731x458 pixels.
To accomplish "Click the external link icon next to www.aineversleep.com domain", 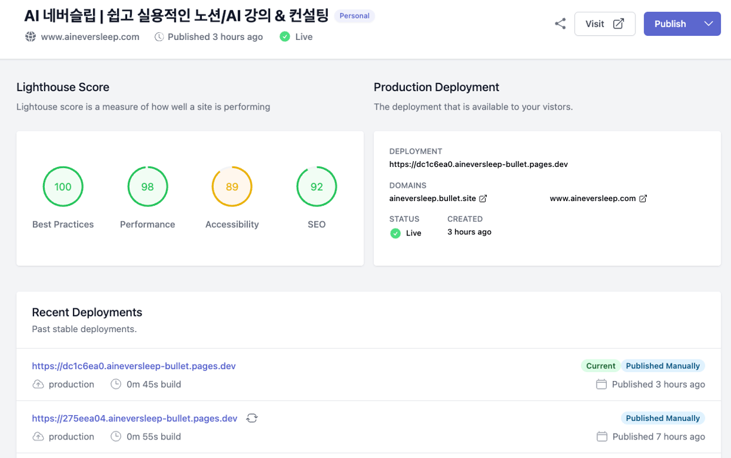I will pyautogui.click(x=643, y=199).
